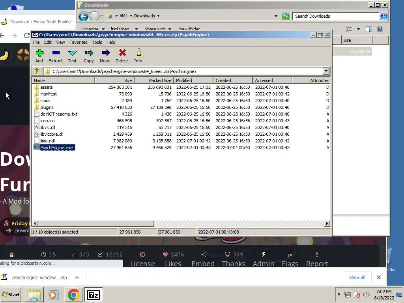
Task: Click the Move toolbar icon
Action: click(105, 56)
